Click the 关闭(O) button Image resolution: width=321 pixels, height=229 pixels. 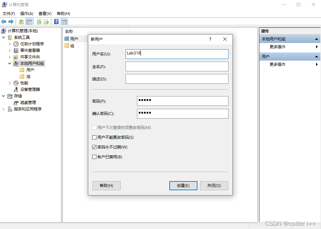click(x=214, y=186)
